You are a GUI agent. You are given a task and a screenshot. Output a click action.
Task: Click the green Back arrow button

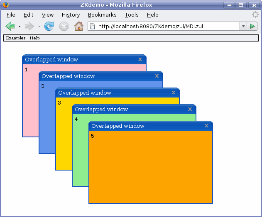pos(10,27)
